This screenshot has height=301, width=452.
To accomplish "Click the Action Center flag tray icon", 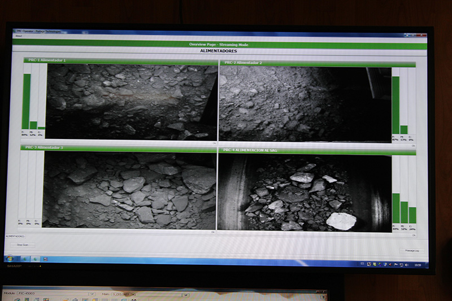I will pyautogui.click(x=395, y=264).
